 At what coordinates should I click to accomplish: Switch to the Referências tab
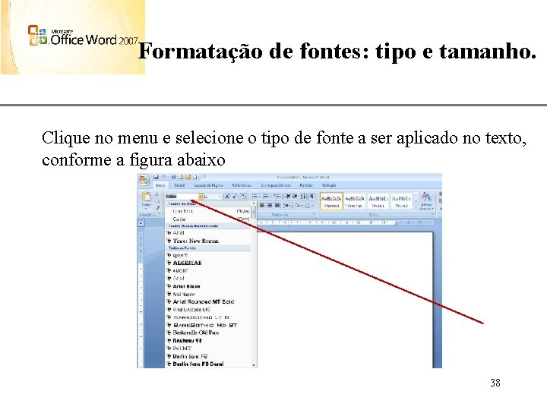click(242, 185)
